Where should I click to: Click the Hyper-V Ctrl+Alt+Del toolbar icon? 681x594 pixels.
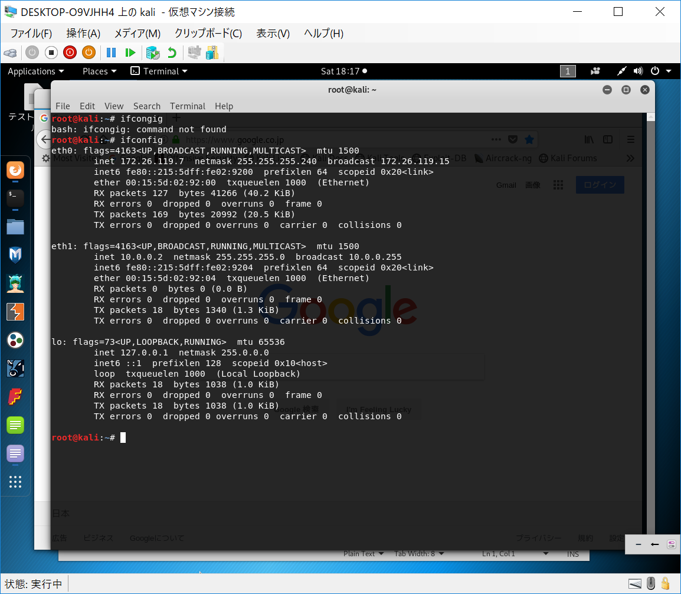coord(10,53)
